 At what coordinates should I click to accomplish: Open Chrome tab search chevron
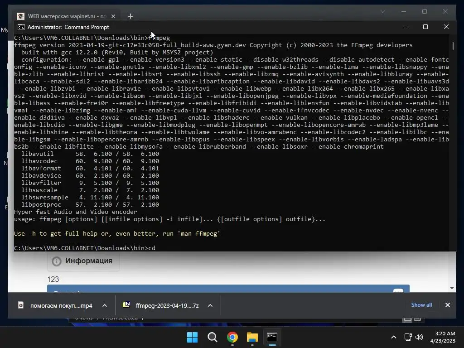383,11
